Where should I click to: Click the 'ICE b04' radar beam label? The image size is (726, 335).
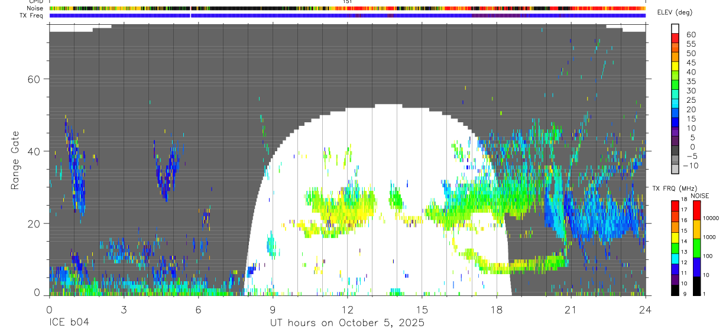[x=68, y=323]
